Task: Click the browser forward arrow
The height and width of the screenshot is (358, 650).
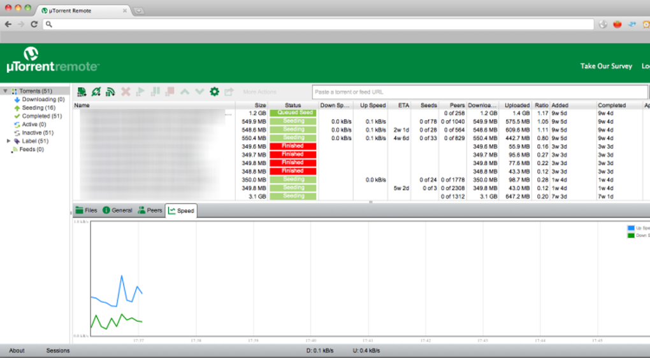Action: 21,24
